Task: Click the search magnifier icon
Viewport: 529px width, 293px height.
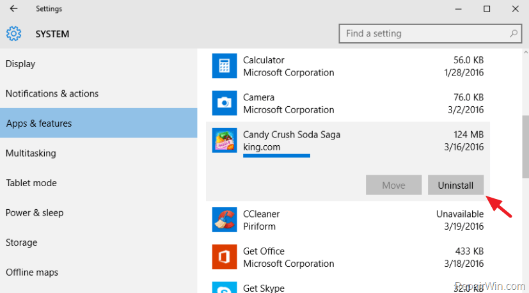Action: 514,33
